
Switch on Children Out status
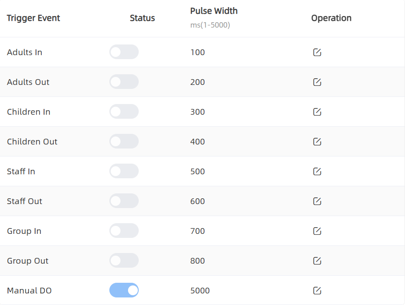coord(124,141)
